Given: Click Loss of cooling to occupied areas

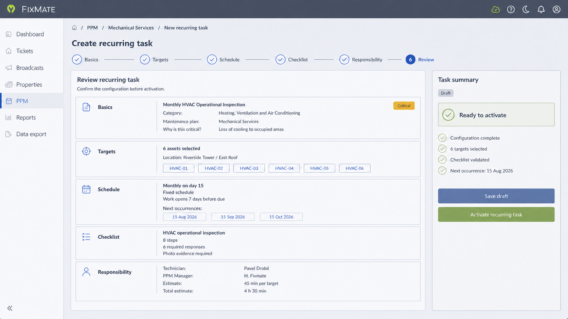Looking at the screenshot, I should click(x=251, y=129).
